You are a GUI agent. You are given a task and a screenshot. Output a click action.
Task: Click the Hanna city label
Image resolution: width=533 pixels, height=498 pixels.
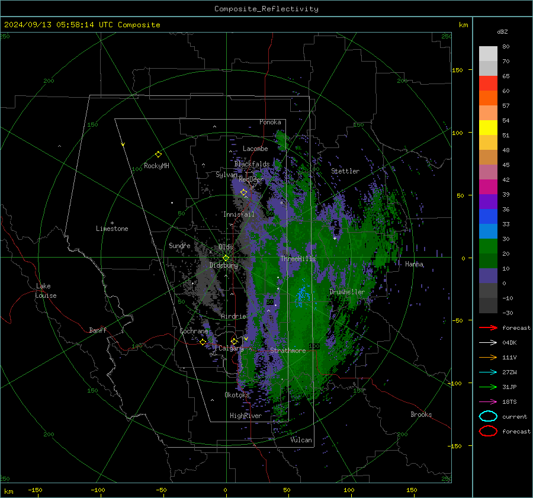click(414, 264)
